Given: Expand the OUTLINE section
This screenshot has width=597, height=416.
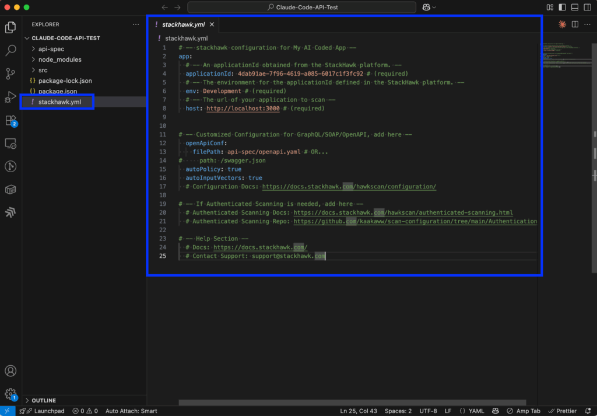Looking at the screenshot, I should tap(44, 400).
